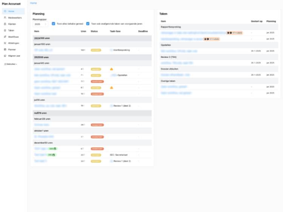Click the Status column header in Planning
283x212 pixels.
click(94, 31)
